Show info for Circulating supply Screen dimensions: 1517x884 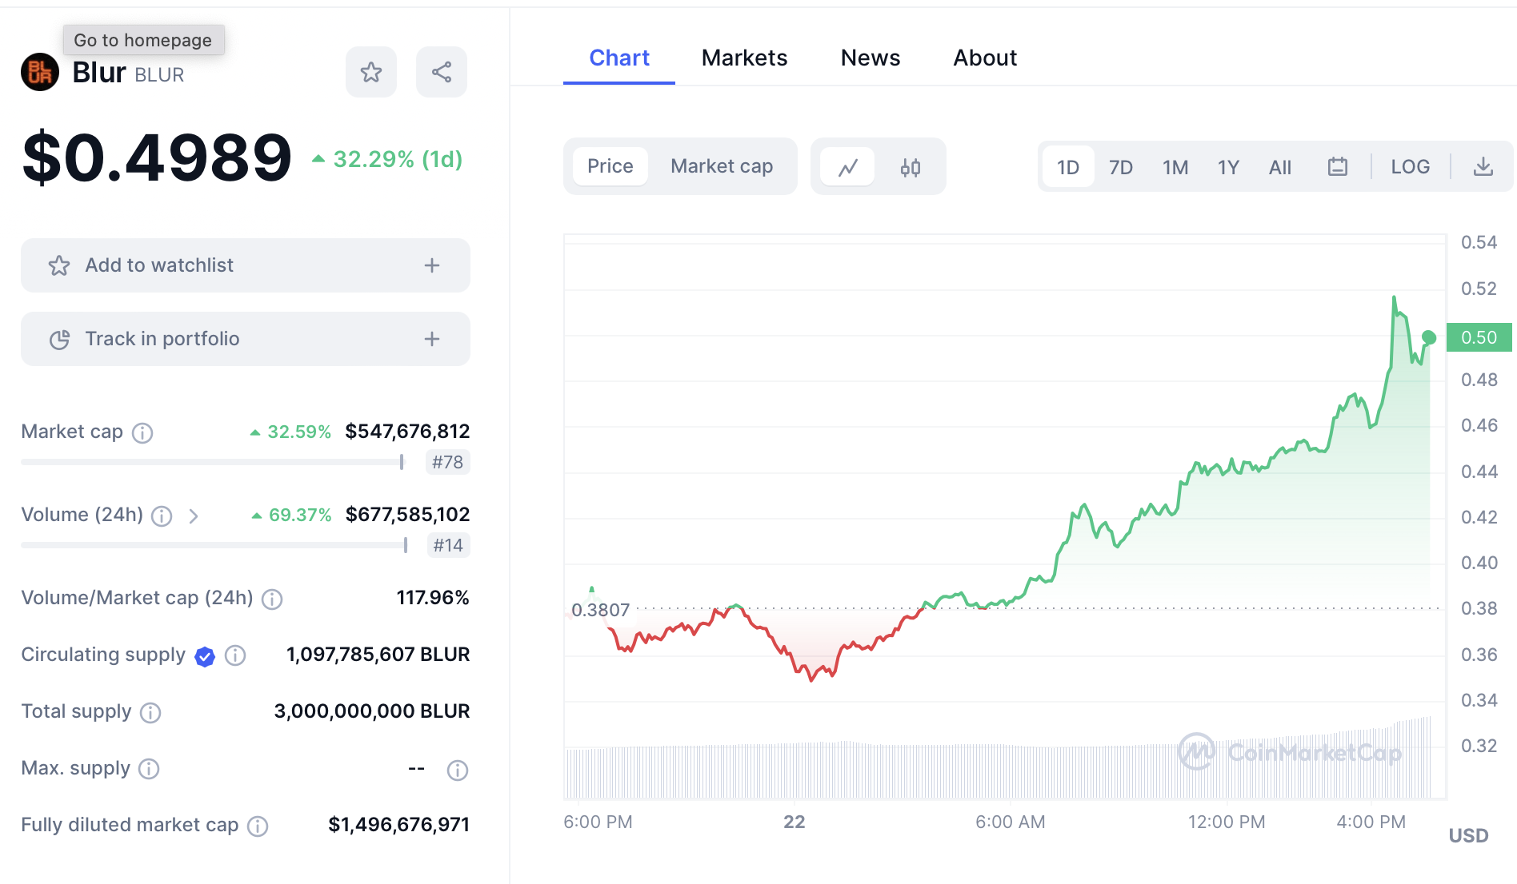click(x=235, y=655)
